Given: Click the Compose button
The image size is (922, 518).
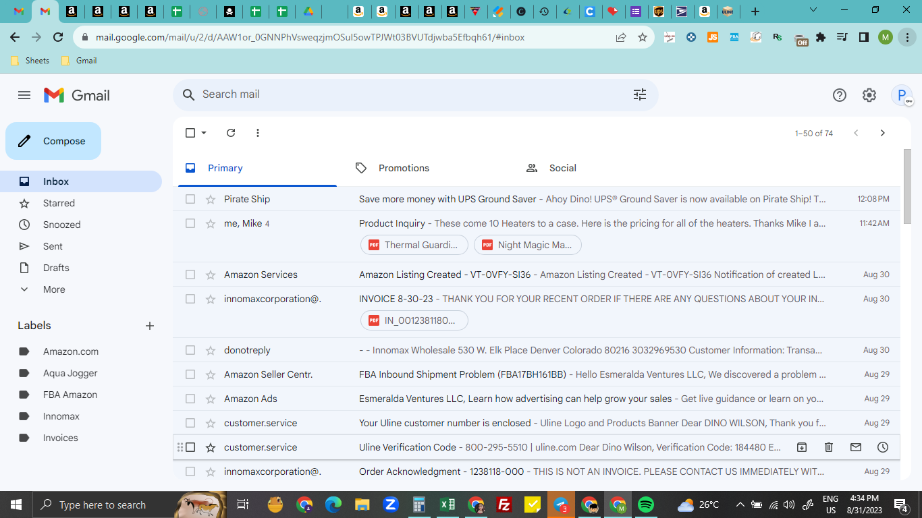Looking at the screenshot, I should click(x=53, y=141).
